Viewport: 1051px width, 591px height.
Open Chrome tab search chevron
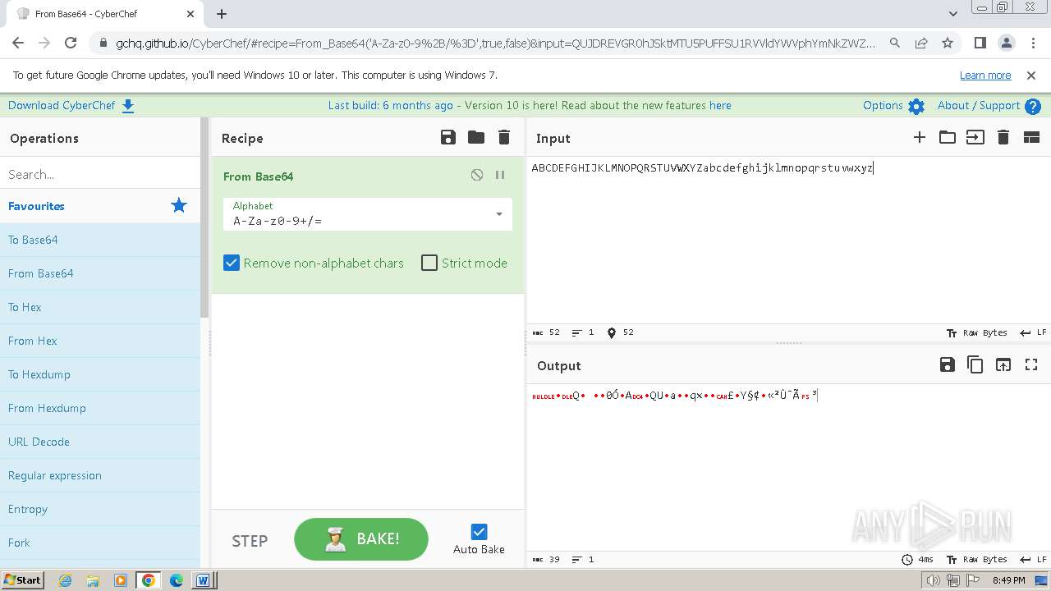click(x=952, y=14)
